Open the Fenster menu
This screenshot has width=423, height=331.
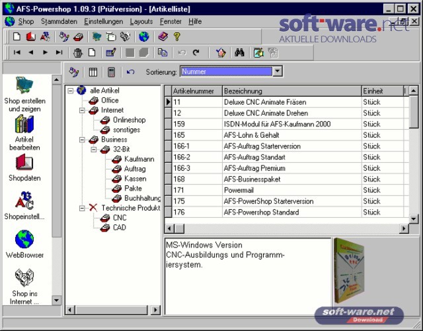(x=171, y=21)
